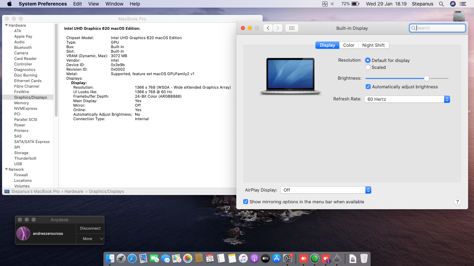This screenshot has width=474, height=266.
Task: Open Launchpad from the Dock
Action: coord(121,258)
